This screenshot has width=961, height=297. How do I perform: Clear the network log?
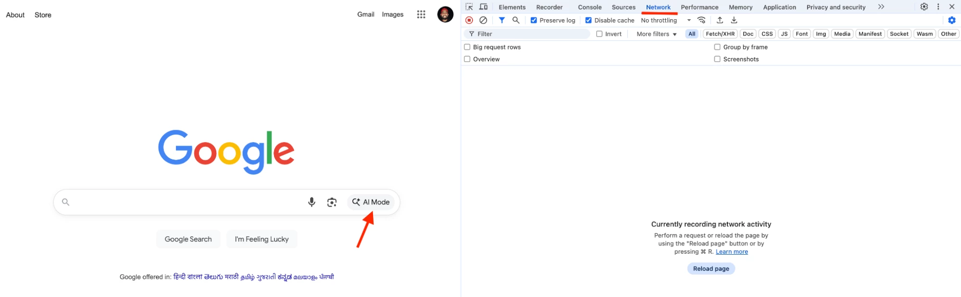483,20
